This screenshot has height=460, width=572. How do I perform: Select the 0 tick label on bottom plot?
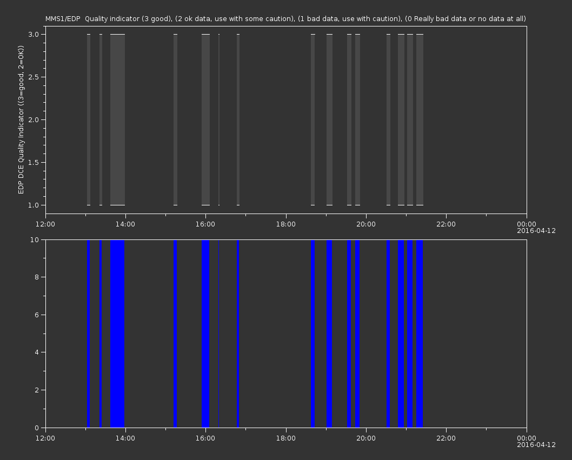click(x=37, y=428)
